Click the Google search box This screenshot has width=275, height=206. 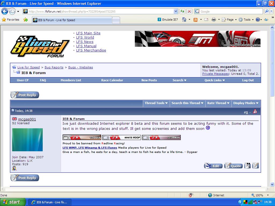point(231,12)
